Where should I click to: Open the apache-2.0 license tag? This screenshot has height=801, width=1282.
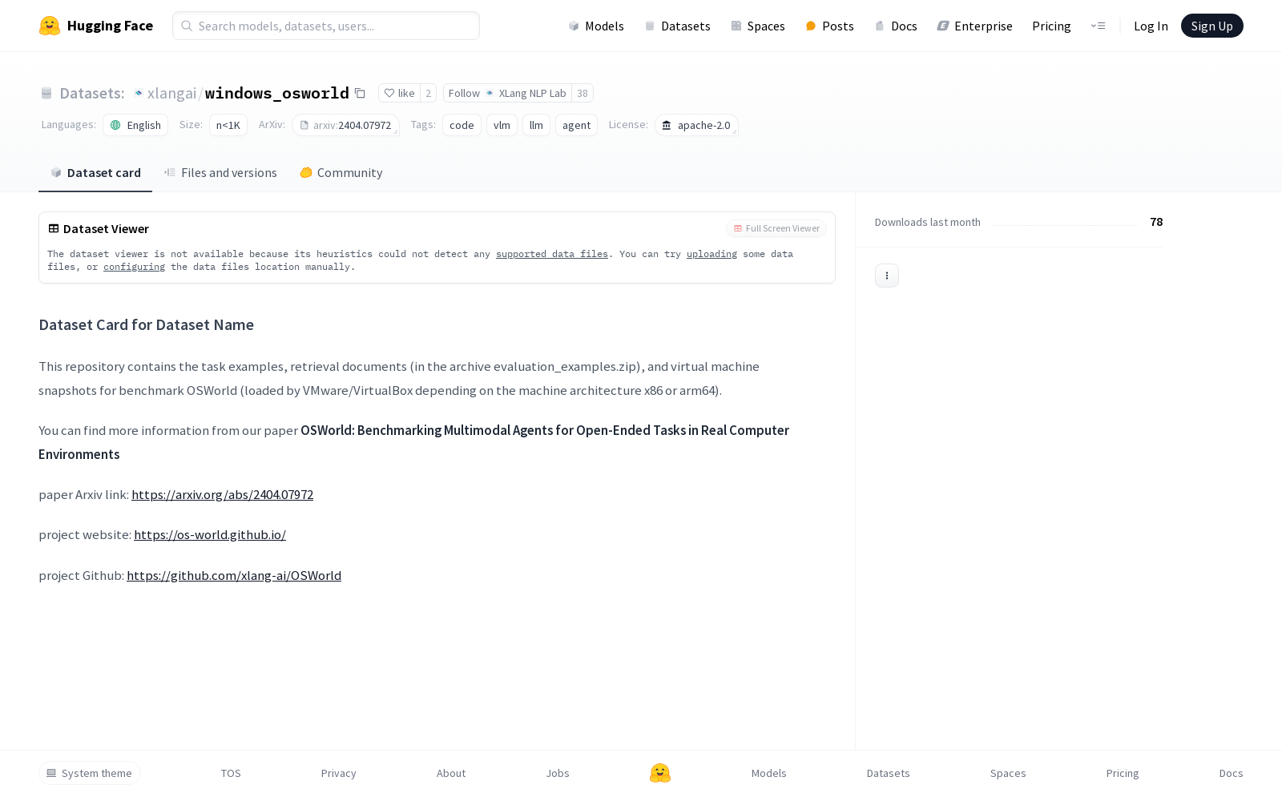click(x=696, y=125)
